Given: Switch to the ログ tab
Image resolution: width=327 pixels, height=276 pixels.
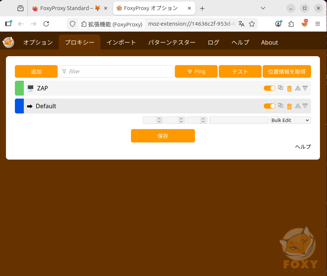Looking at the screenshot, I should [x=213, y=42].
